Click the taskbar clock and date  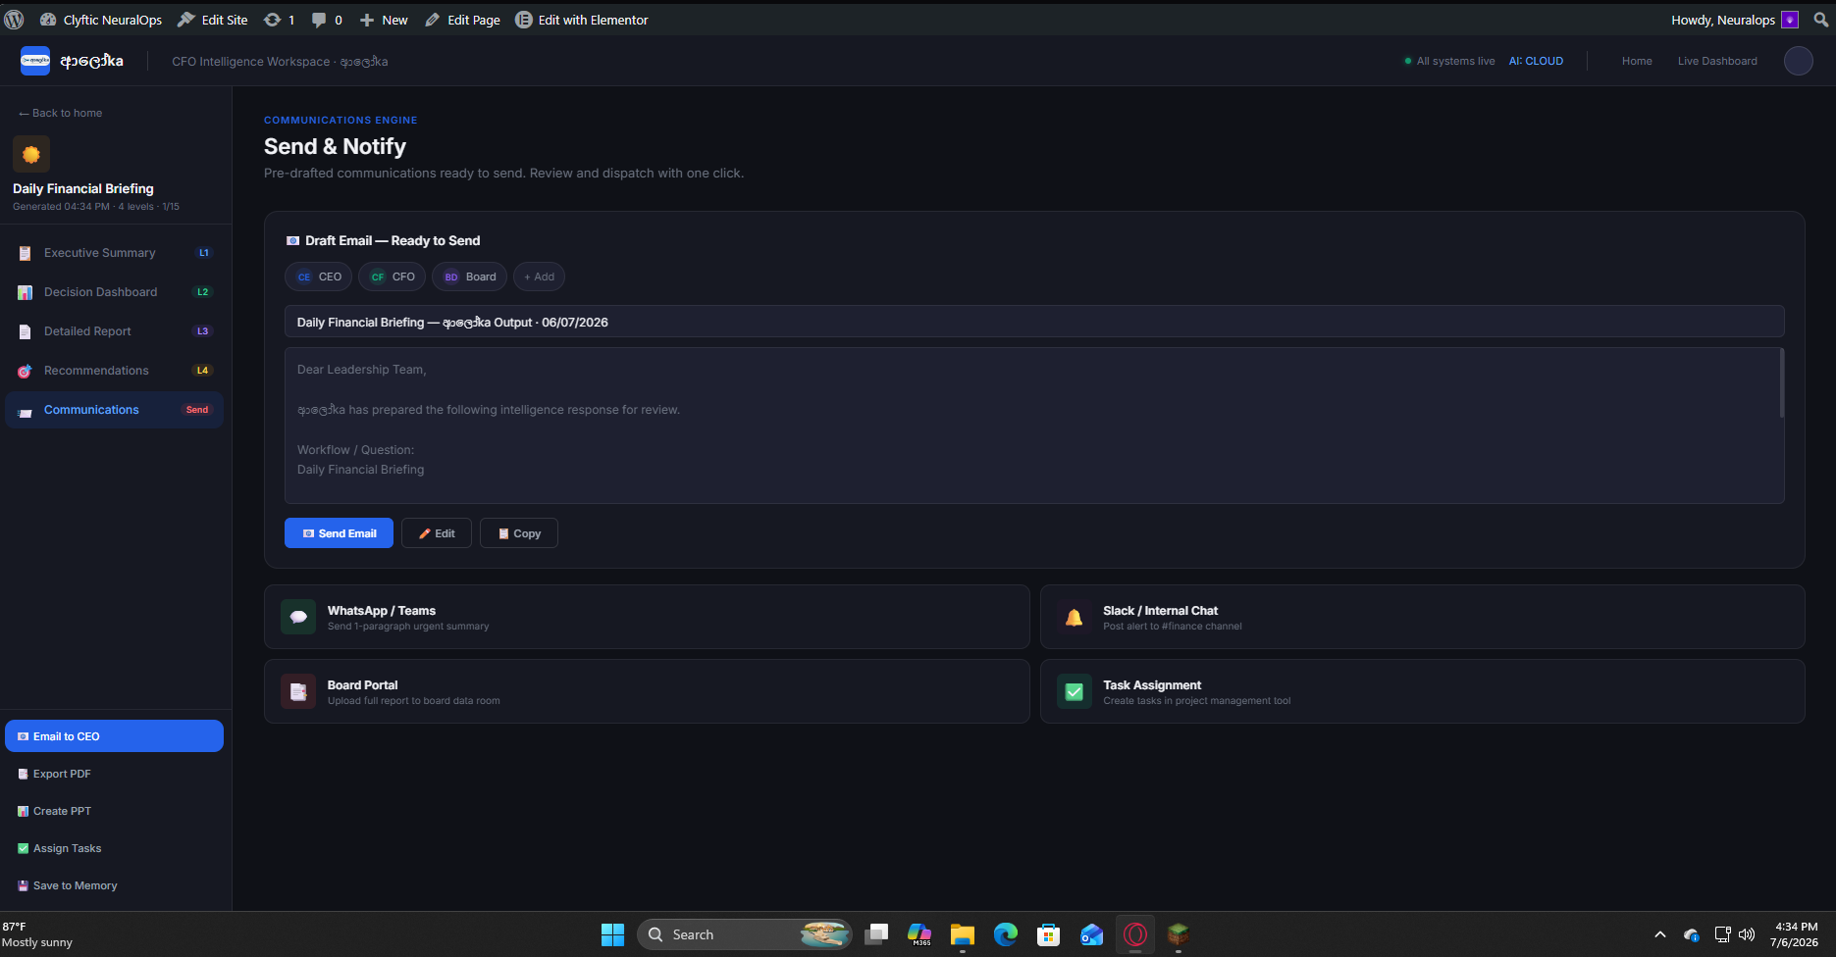pyautogui.click(x=1795, y=934)
